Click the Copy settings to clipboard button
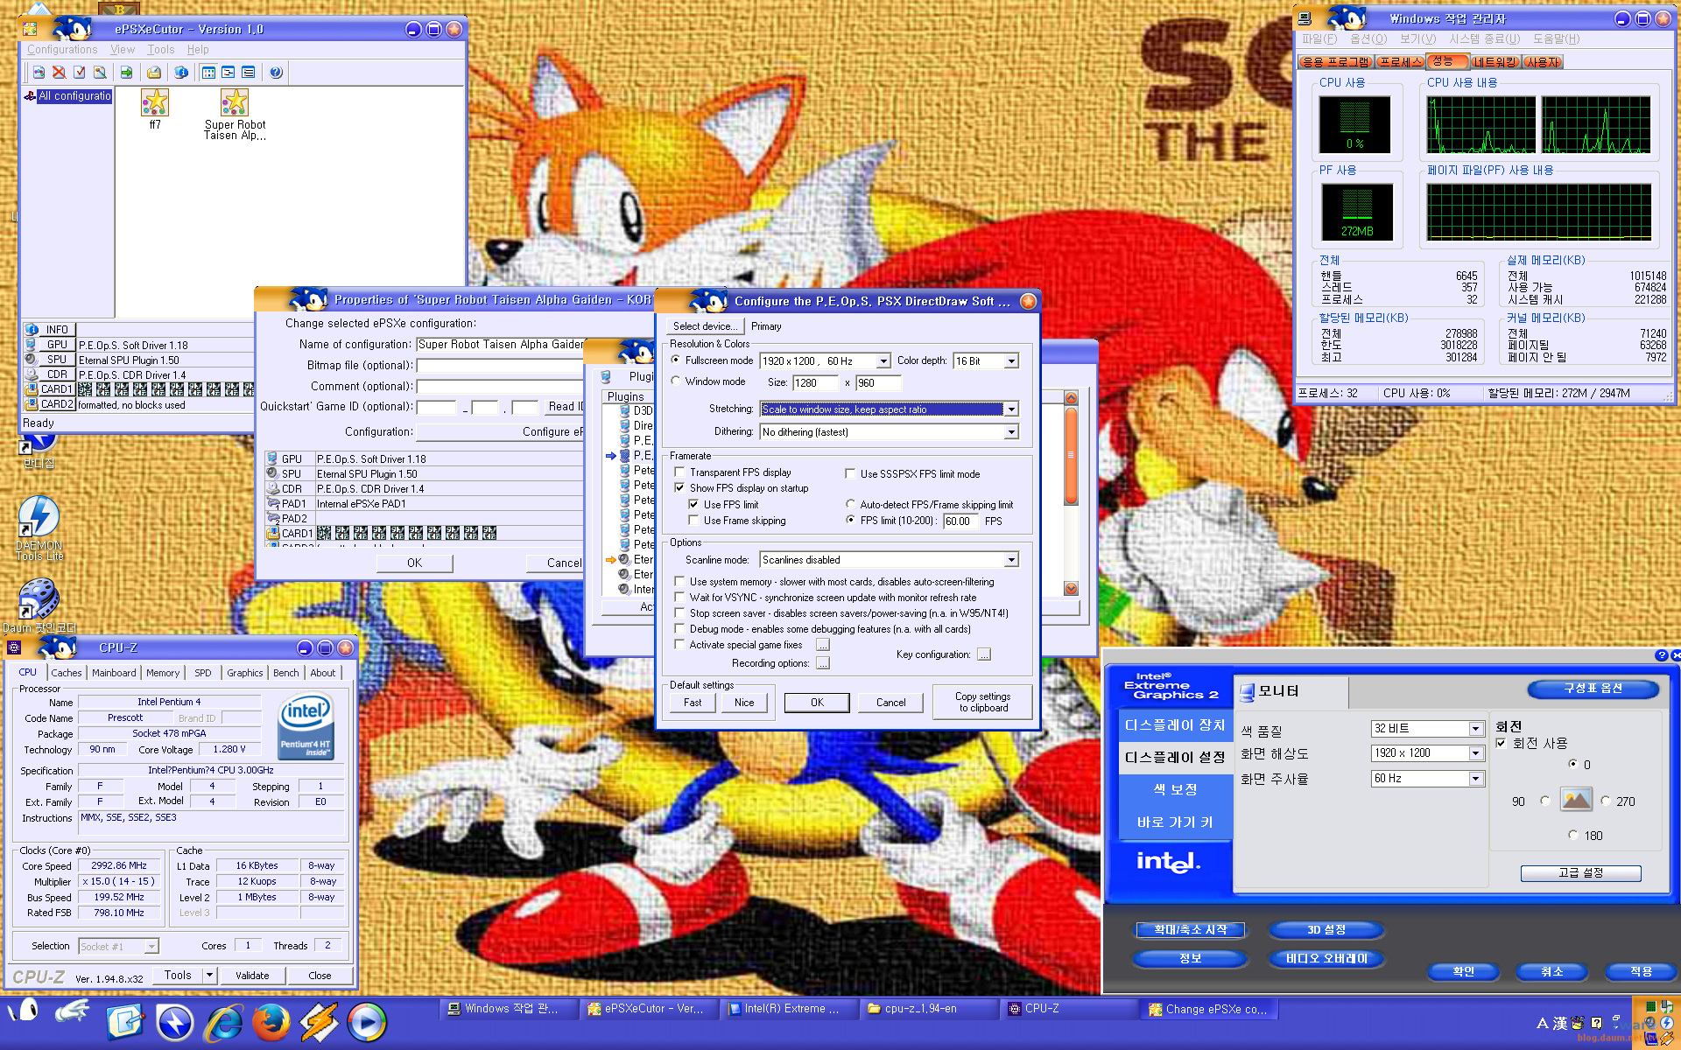The height and width of the screenshot is (1050, 1681). 981,702
